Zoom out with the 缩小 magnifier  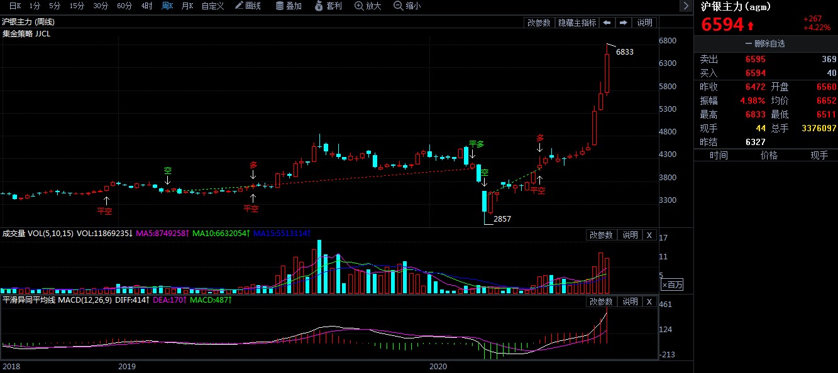pyautogui.click(x=407, y=6)
